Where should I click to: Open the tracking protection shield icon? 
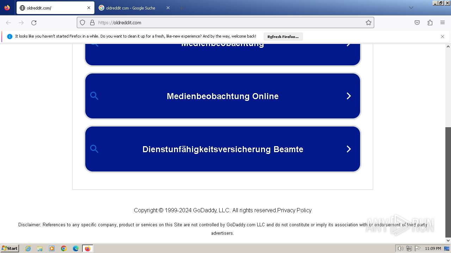tap(82, 22)
